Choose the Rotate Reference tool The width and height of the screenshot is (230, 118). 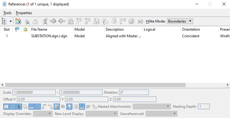[x=105, y=21]
